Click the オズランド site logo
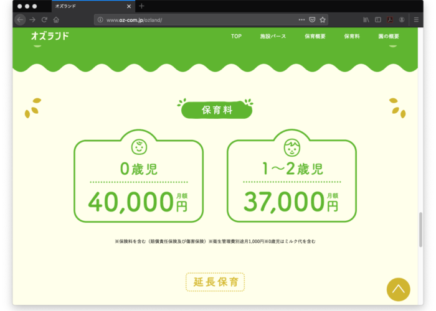 50,36
